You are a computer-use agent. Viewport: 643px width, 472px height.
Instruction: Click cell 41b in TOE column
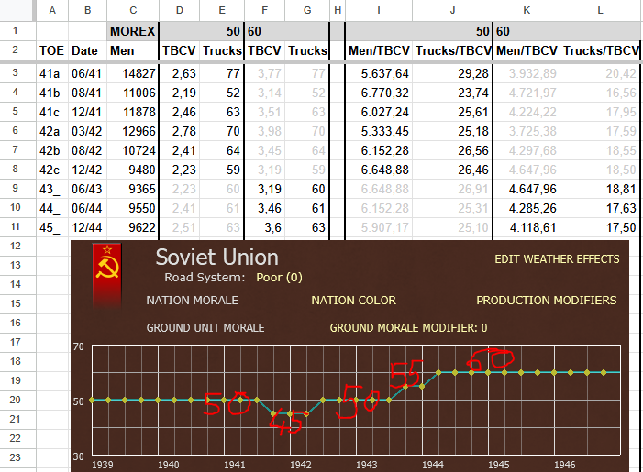52,93
